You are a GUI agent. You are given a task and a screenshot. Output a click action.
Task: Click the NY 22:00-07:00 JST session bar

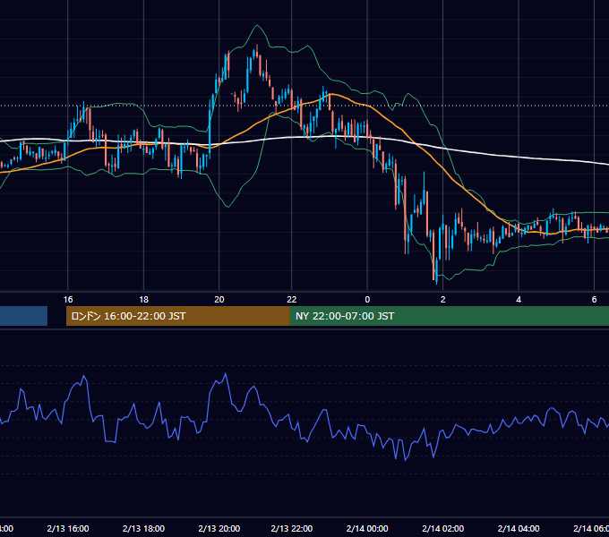pos(450,316)
